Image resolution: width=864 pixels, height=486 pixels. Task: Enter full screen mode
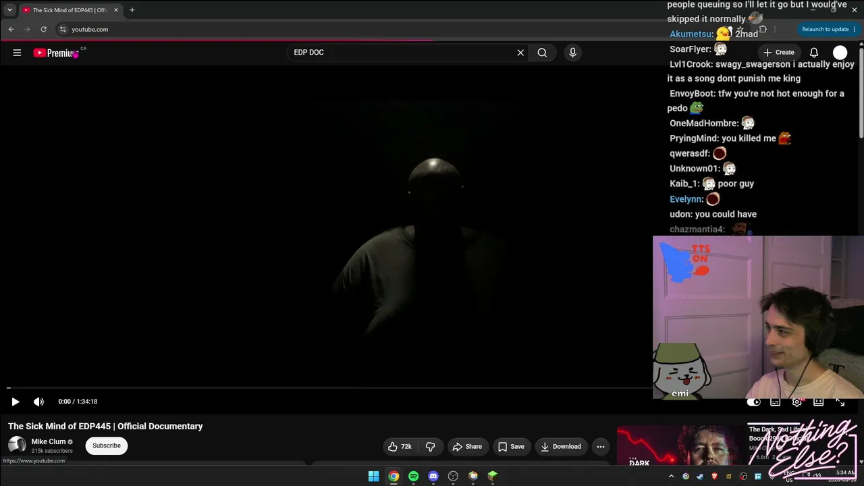point(840,402)
